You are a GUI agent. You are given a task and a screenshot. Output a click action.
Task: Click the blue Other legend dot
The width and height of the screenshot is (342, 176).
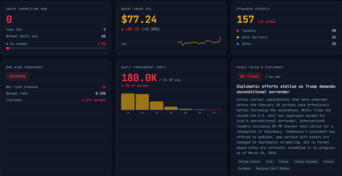[x=238, y=44]
